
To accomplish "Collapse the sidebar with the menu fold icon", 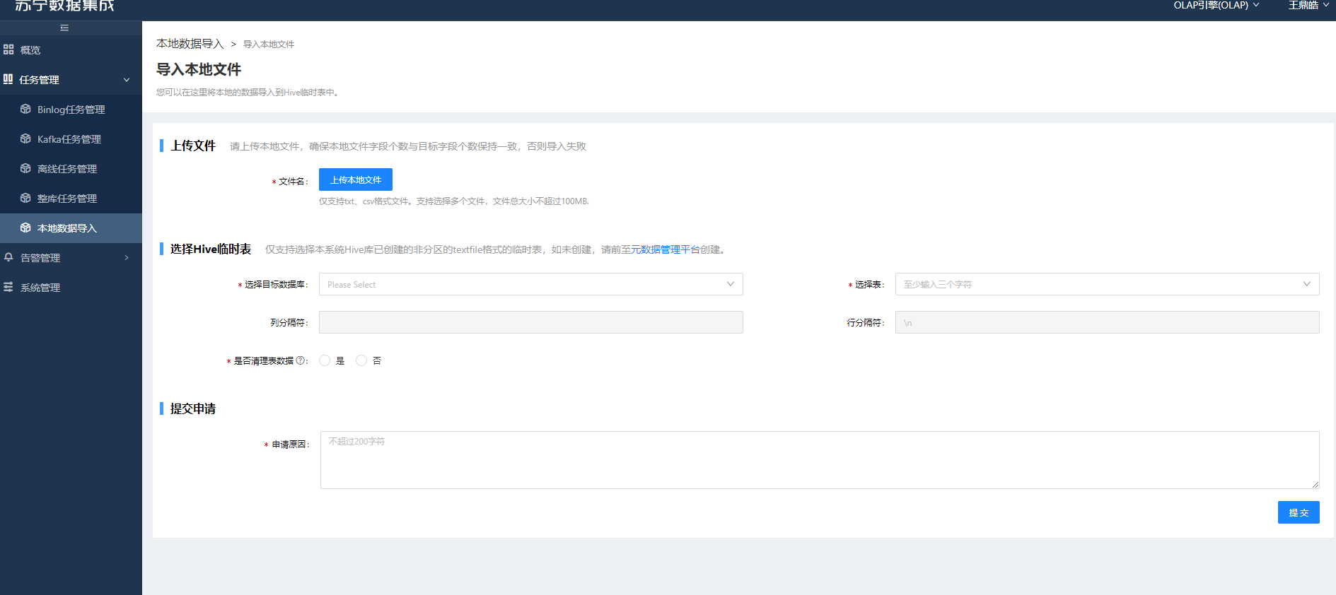I will 64,28.
